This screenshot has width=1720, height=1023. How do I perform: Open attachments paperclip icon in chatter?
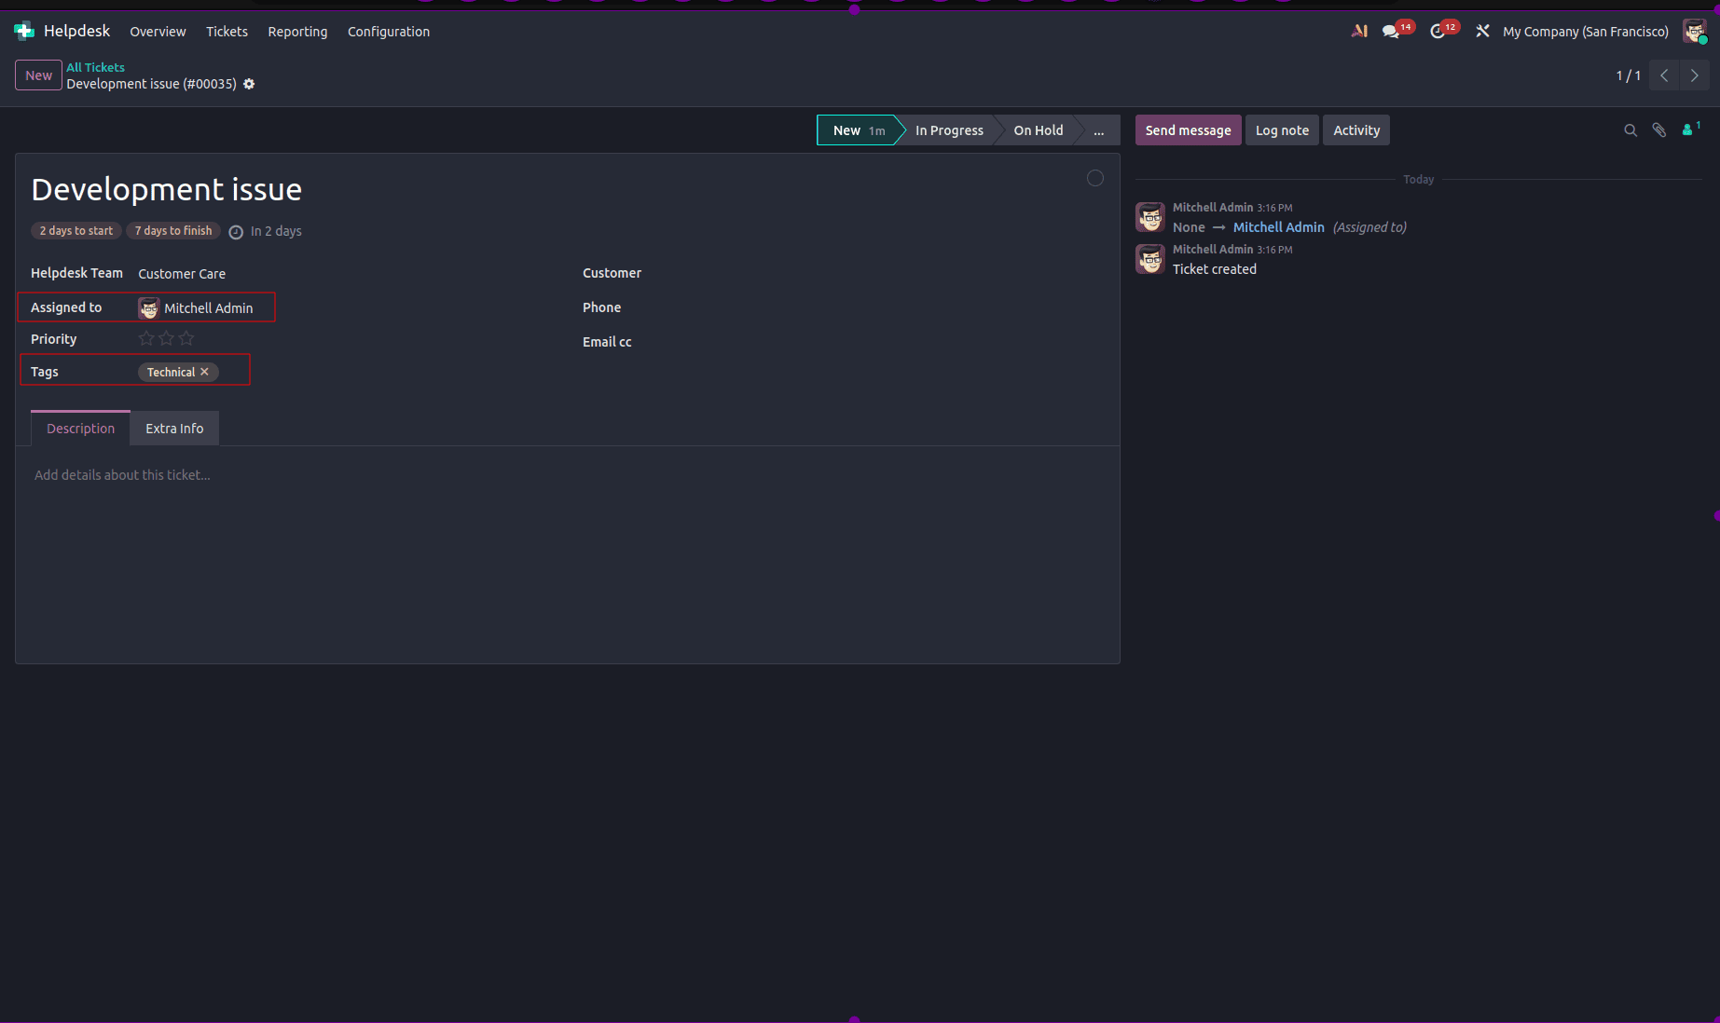(x=1659, y=130)
